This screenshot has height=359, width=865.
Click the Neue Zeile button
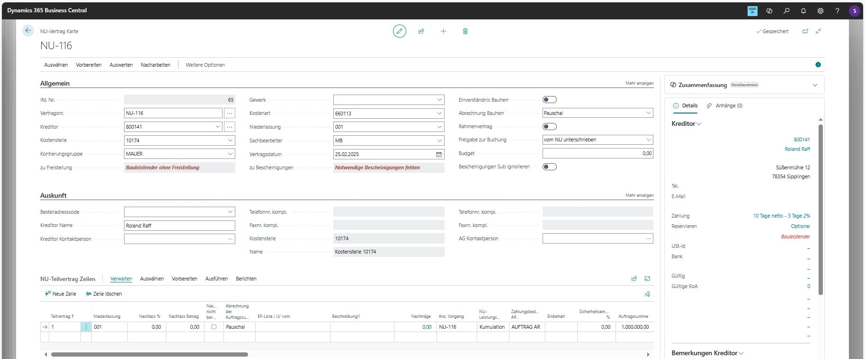tap(60, 294)
